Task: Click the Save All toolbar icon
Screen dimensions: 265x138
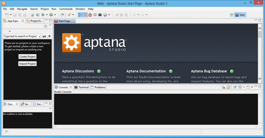Action: 20,15
